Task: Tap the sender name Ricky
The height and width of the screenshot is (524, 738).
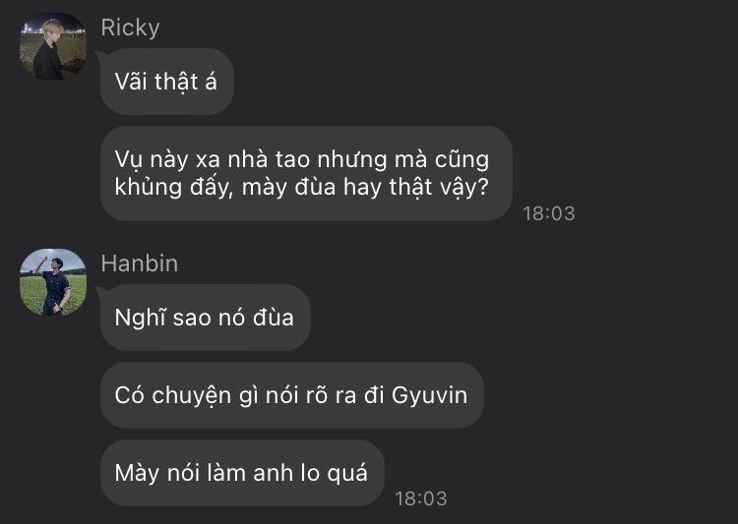Action: point(130,28)
